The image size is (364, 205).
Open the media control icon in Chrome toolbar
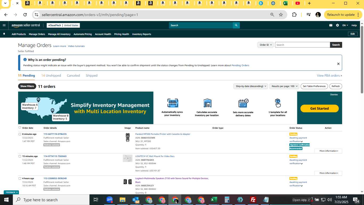pos(308,15)
